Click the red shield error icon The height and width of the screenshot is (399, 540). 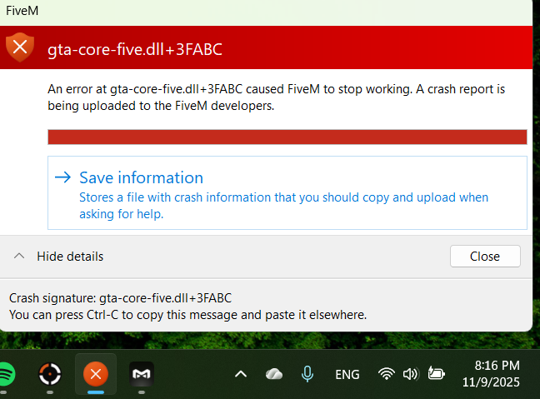tap(20, 47)
